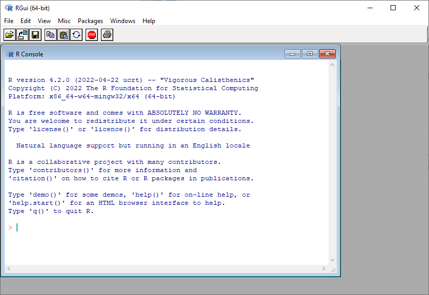Click the horizontal scrollbar left arrow in console
Screen dimensions: 429x295
(9, 269)
